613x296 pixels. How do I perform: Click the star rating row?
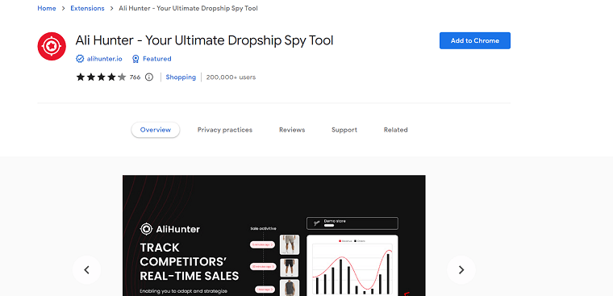coord(101,77)
